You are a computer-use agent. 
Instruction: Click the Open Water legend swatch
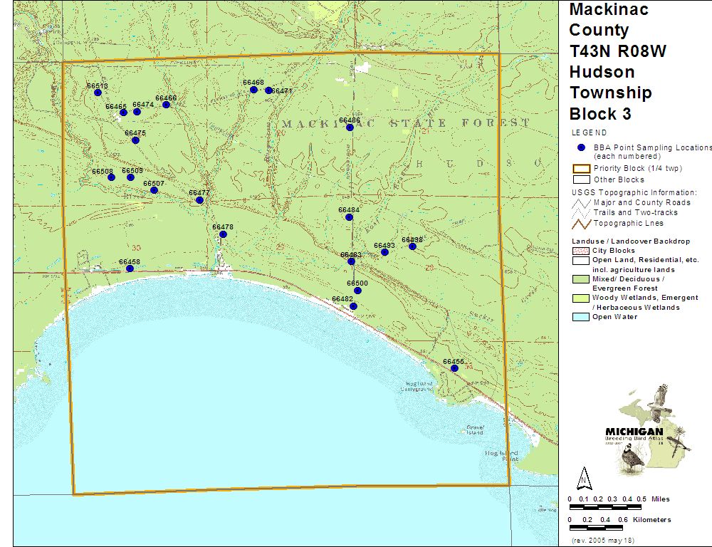pos(581,317)
